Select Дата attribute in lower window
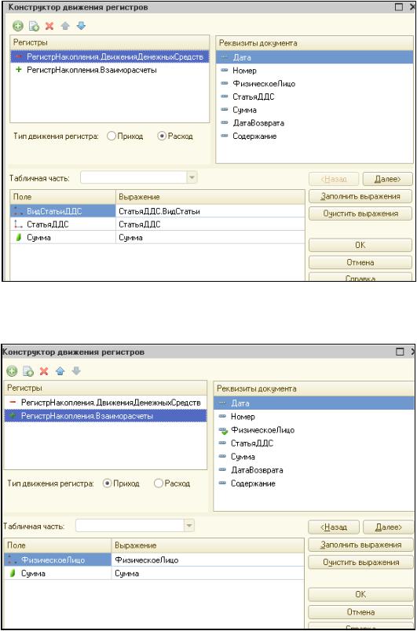The image size is (417, 631). coord(313,403)
